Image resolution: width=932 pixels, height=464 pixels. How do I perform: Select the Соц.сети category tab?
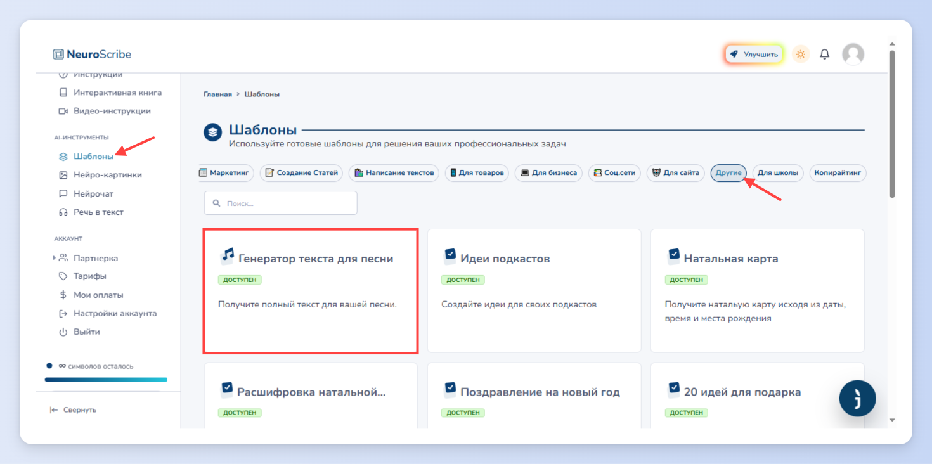pyautogui.click(x=614, y=173)
